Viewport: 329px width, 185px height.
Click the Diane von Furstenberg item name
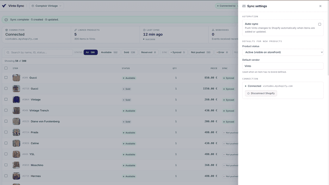click(x=45, y=121)
